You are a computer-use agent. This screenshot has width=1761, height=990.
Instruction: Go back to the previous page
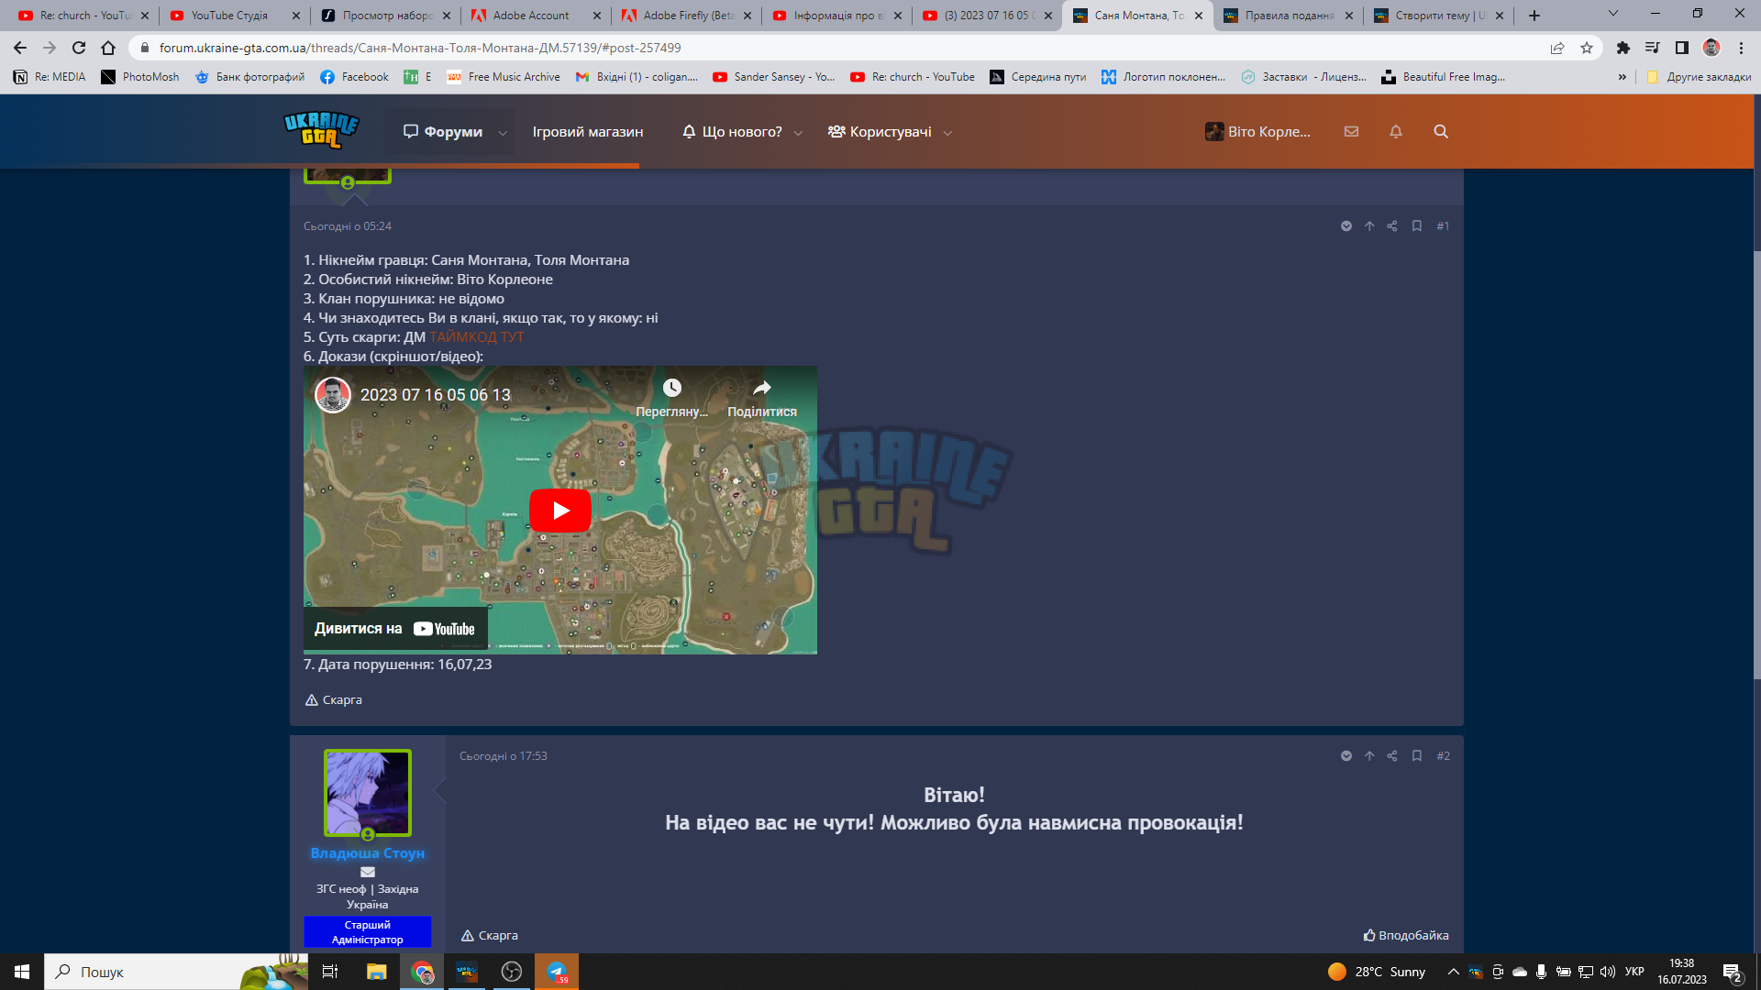coord(20,48)
